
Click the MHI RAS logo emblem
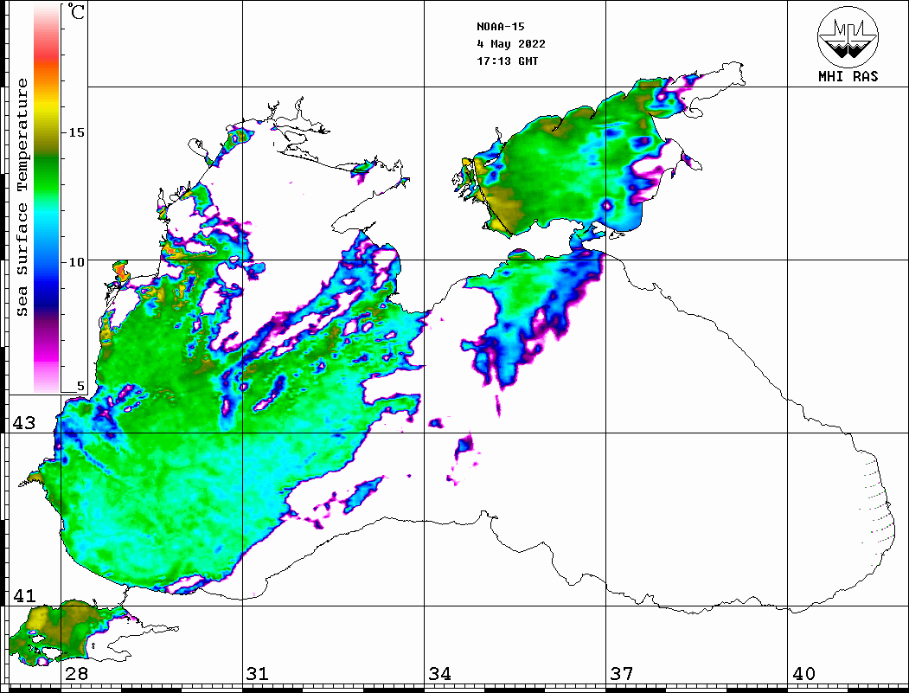point(848,36)
